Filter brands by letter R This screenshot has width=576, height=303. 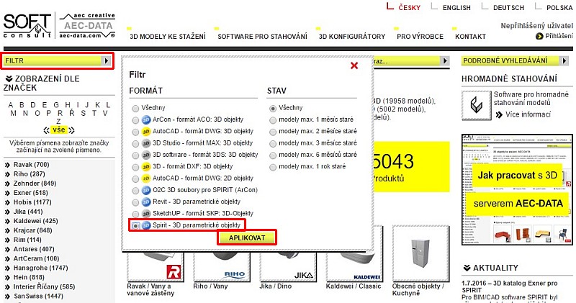point(60,113)
